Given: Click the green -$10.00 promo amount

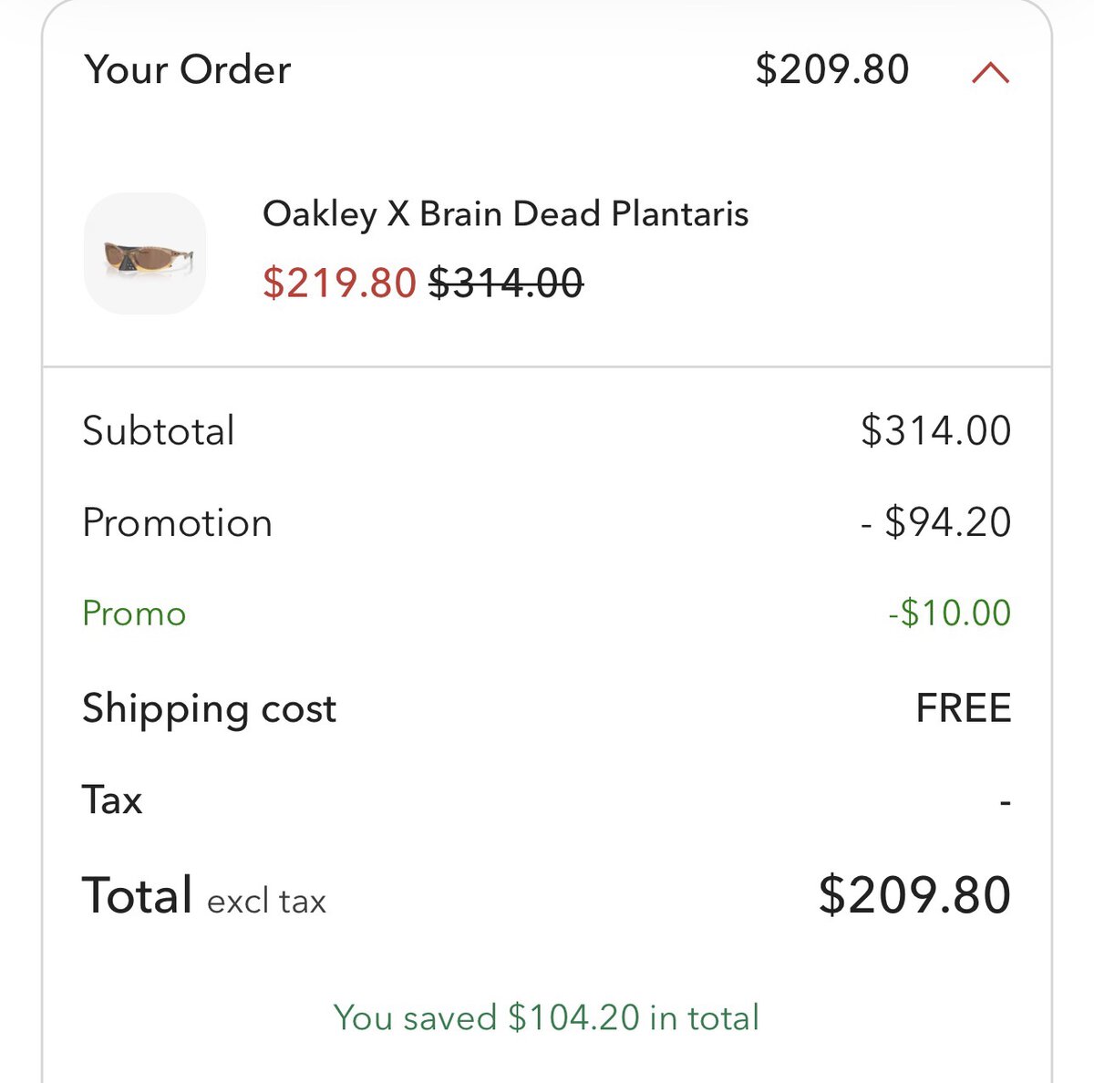Looking at the screenshot, I should point(949,614).
